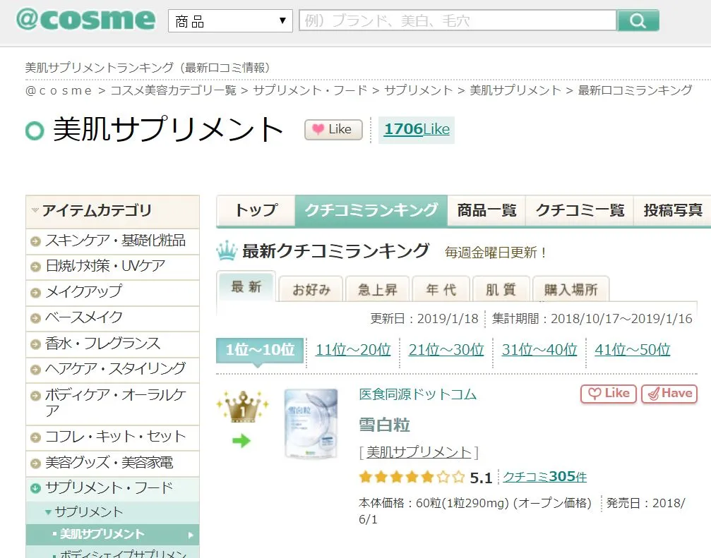Open @cosme breadcrumb link
Screen dimensions: 711x558
tap(59, 90)
